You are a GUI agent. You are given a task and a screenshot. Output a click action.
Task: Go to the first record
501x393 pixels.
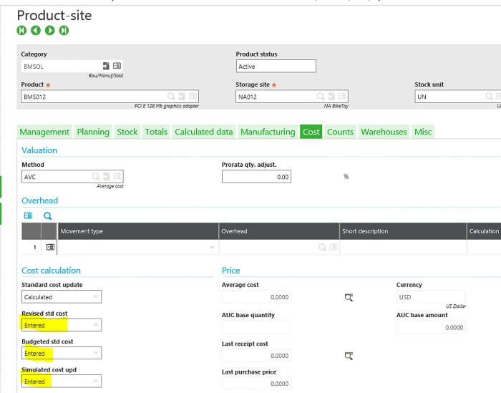pos(21,30)
